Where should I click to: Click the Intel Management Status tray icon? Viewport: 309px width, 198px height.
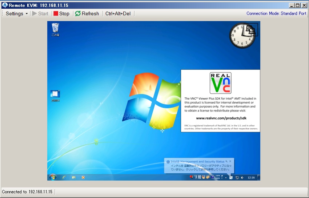(231, 178)
